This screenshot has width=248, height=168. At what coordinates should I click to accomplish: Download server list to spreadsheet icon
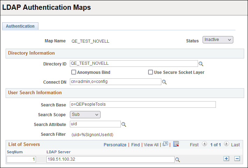176,144
